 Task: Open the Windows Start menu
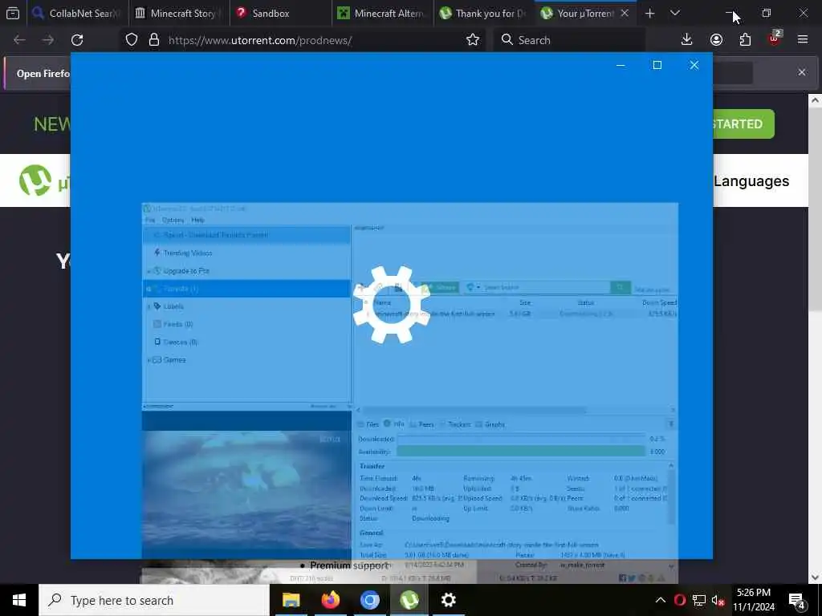[x=19, y=600]
